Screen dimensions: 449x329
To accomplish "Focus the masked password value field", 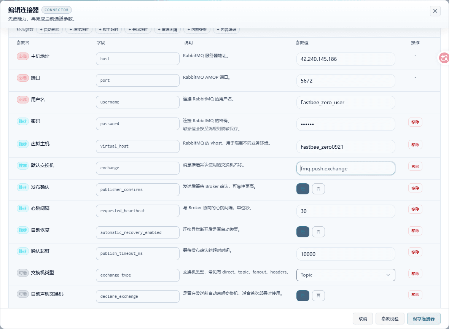I will pyautogui.click(x=346, y=124).
